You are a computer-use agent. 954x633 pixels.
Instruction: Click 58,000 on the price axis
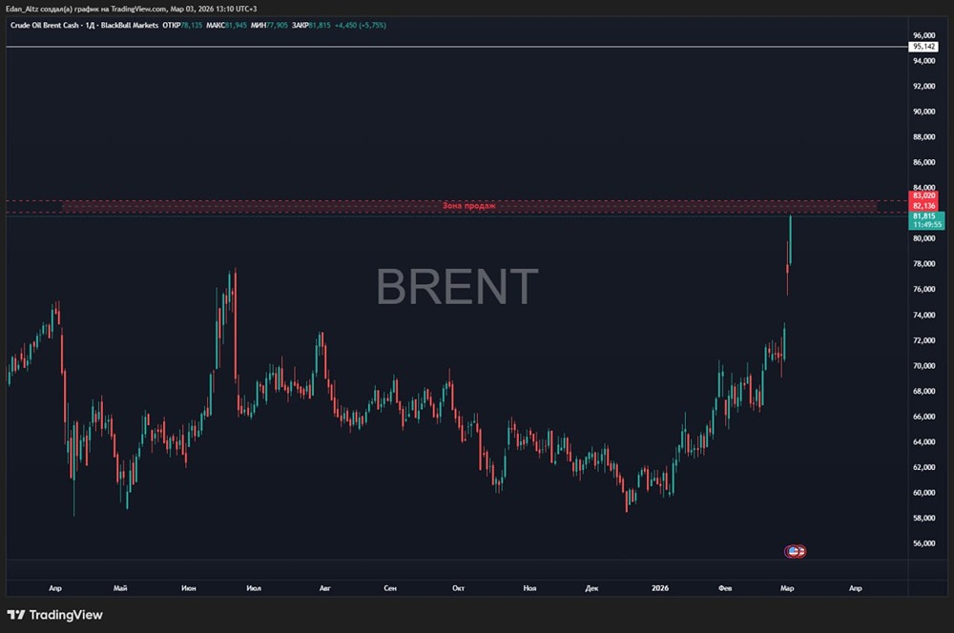coord(923,518)
